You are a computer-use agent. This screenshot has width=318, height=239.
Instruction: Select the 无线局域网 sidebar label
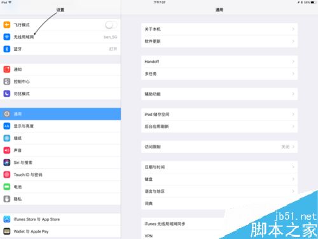tap(24, 37)
